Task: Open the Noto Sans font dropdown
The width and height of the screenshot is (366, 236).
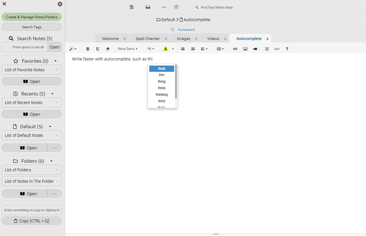Action: point(128,49)
